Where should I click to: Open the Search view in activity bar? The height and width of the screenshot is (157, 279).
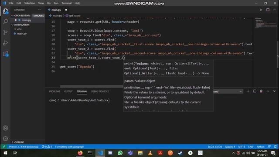pos(6,21)
